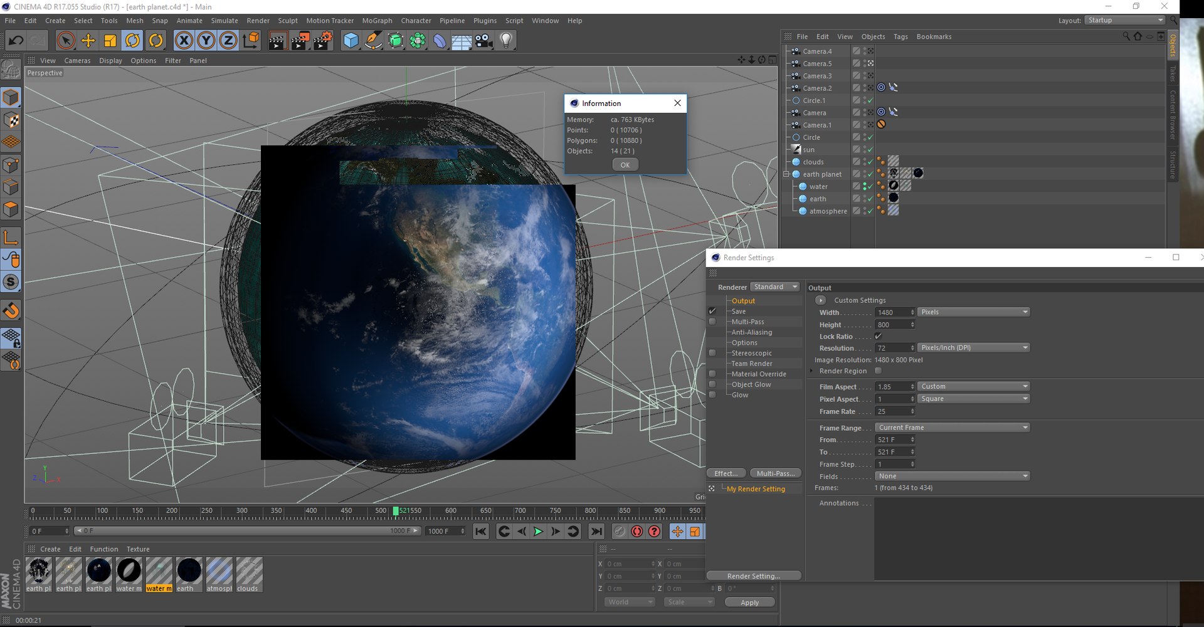The image size is (1204, 627).
Task: Select the spline Pen tool
Action: [x=373, y=41]
